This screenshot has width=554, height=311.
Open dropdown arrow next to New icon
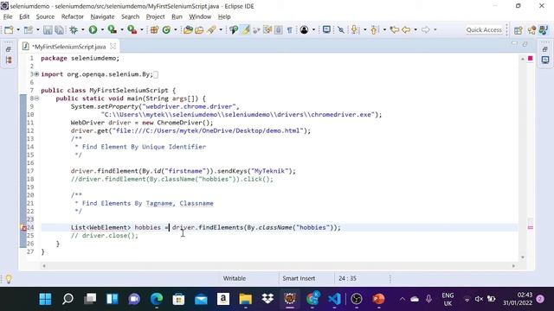pos(18,30)
